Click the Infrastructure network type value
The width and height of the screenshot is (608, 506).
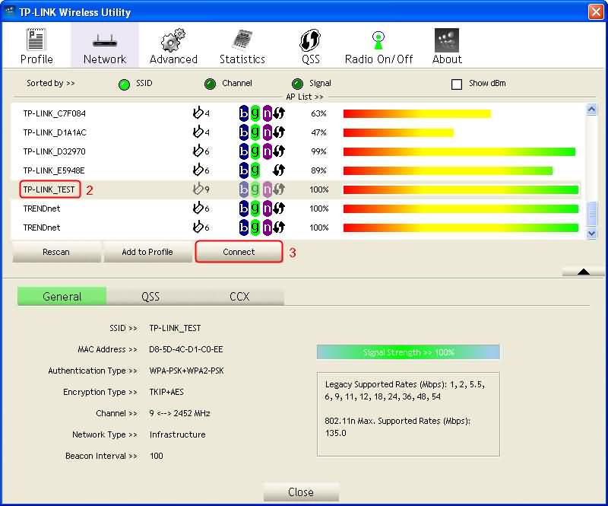[x=178, y=434]
